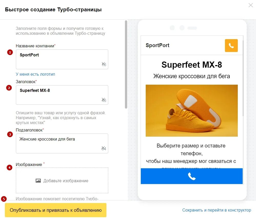
Task: Click the red step 2 badge
Action: click(x=9, y=88)
